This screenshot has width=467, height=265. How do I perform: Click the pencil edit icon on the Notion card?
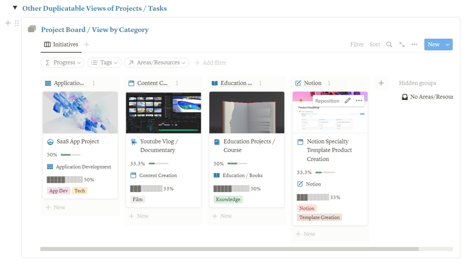coord(348,101)
